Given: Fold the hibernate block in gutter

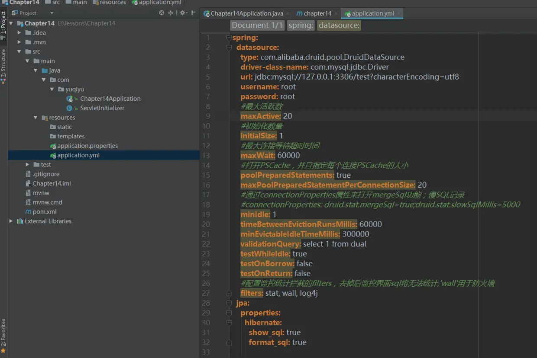Looking at the screenshot, I should click(229, 323).
